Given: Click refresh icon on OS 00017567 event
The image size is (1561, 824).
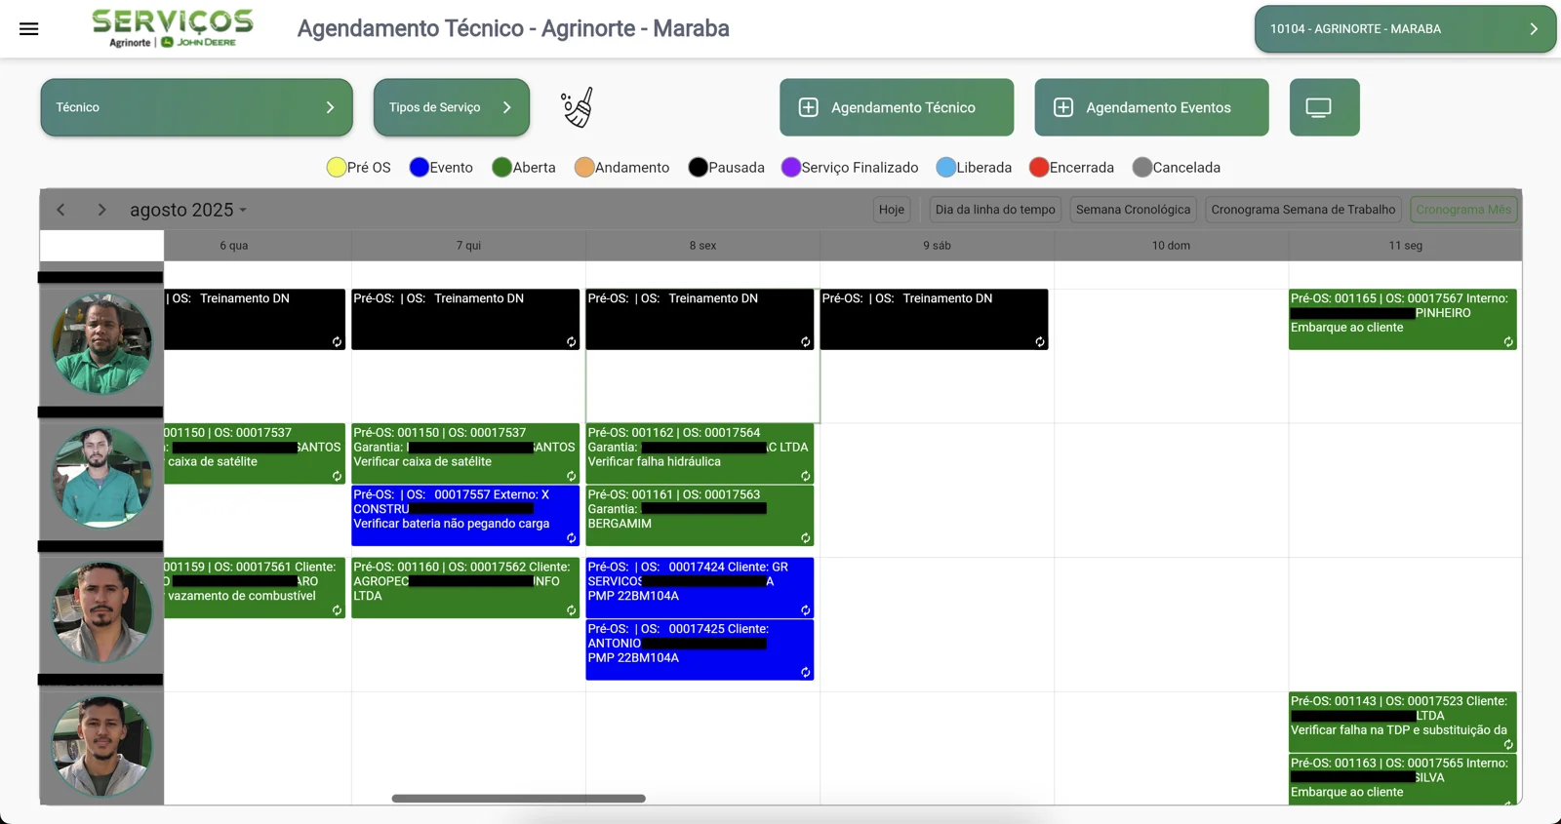Looking at the screenshot, I should pos(1508,342).
